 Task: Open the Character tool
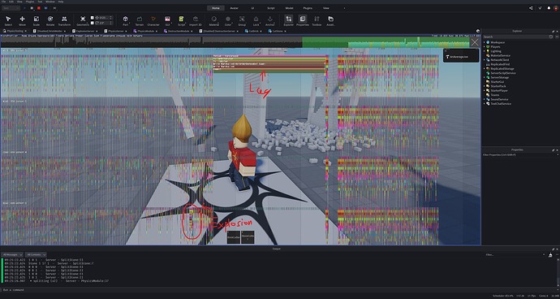click(x=153, y=21)
